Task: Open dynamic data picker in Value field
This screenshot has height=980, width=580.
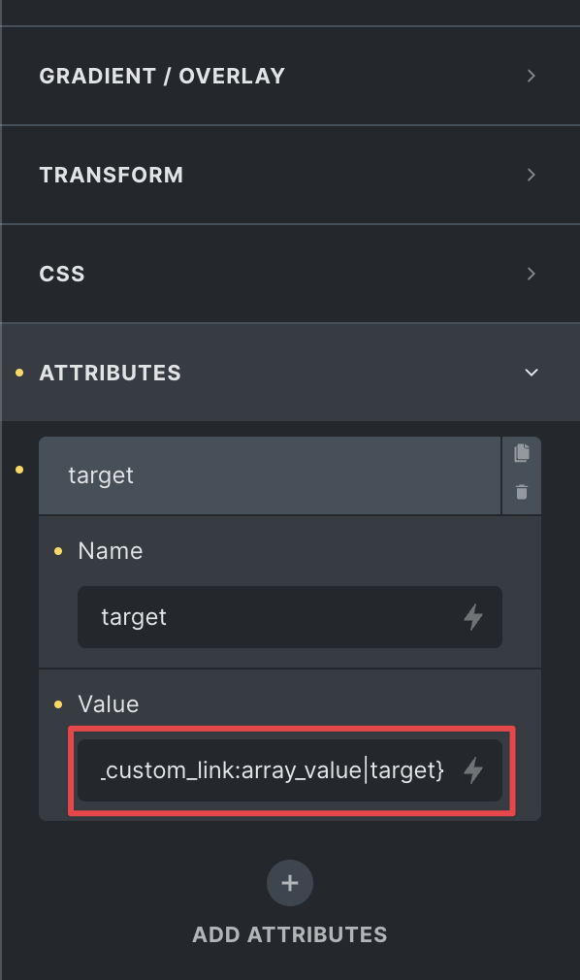Action: tap(473, 770)
